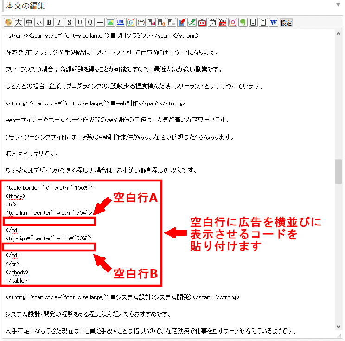This screenshot has height=341, width=345.
Task: Insert horizontal rule line
Action: pos(100,22)
